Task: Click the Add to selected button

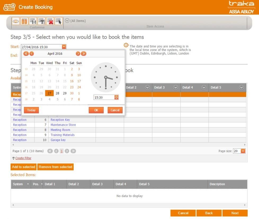Action: pos(24,167)
